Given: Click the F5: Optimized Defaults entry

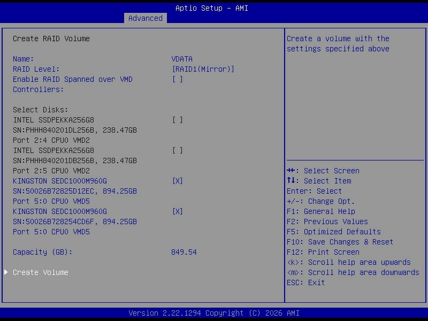Looking at the screenshot, I should (x=333, y=232).
